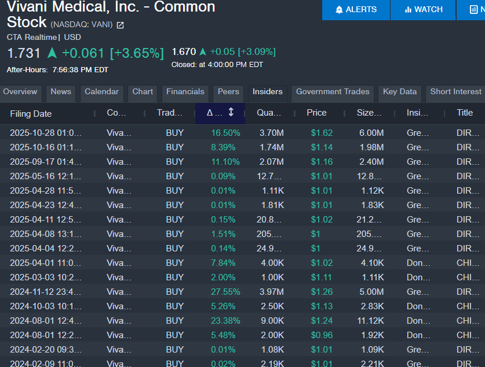Click the 3.70M quantity cell
The height and width of the screenshot is (367, 485).
point(271,133)
